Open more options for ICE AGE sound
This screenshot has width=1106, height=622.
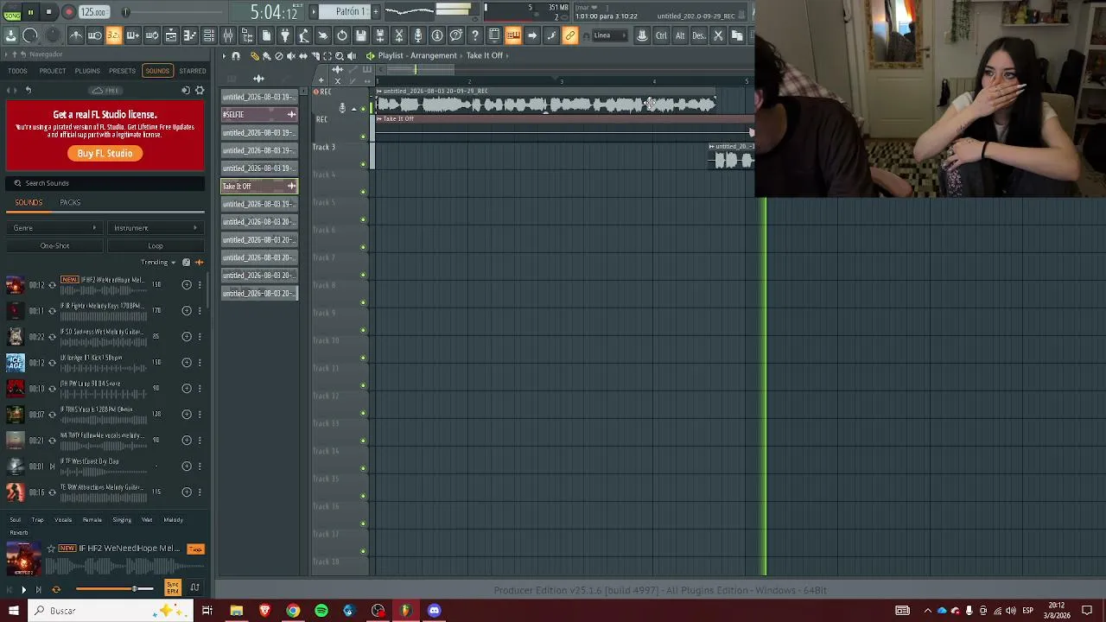tap(200, 363)
